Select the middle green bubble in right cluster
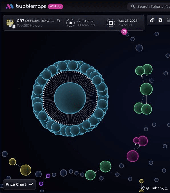Image resolution: width=170 pixels, height=193 pixels. coord(146,89)
